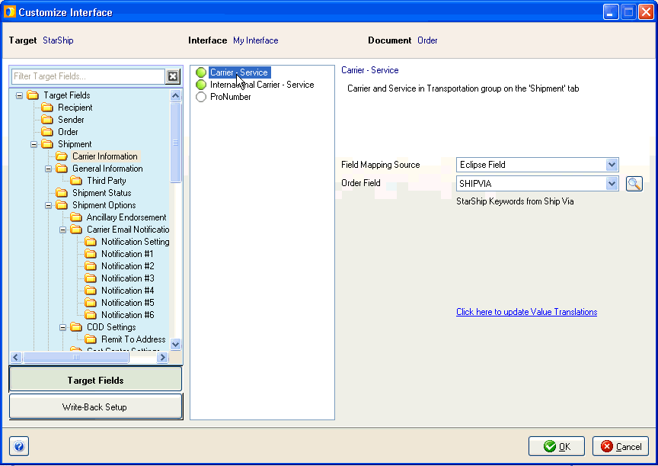Switch to Write-Back Setup

pyautogui.click(x=96, y=407)
